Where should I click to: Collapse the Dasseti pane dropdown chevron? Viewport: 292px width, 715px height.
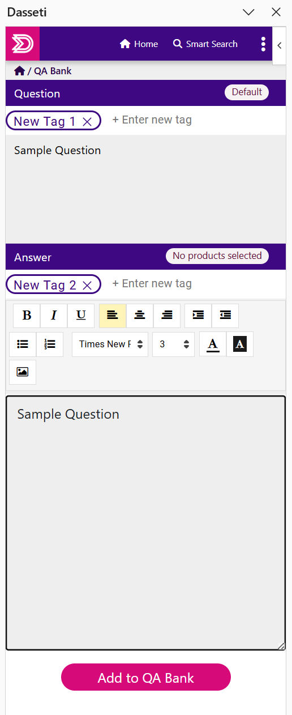248,12
